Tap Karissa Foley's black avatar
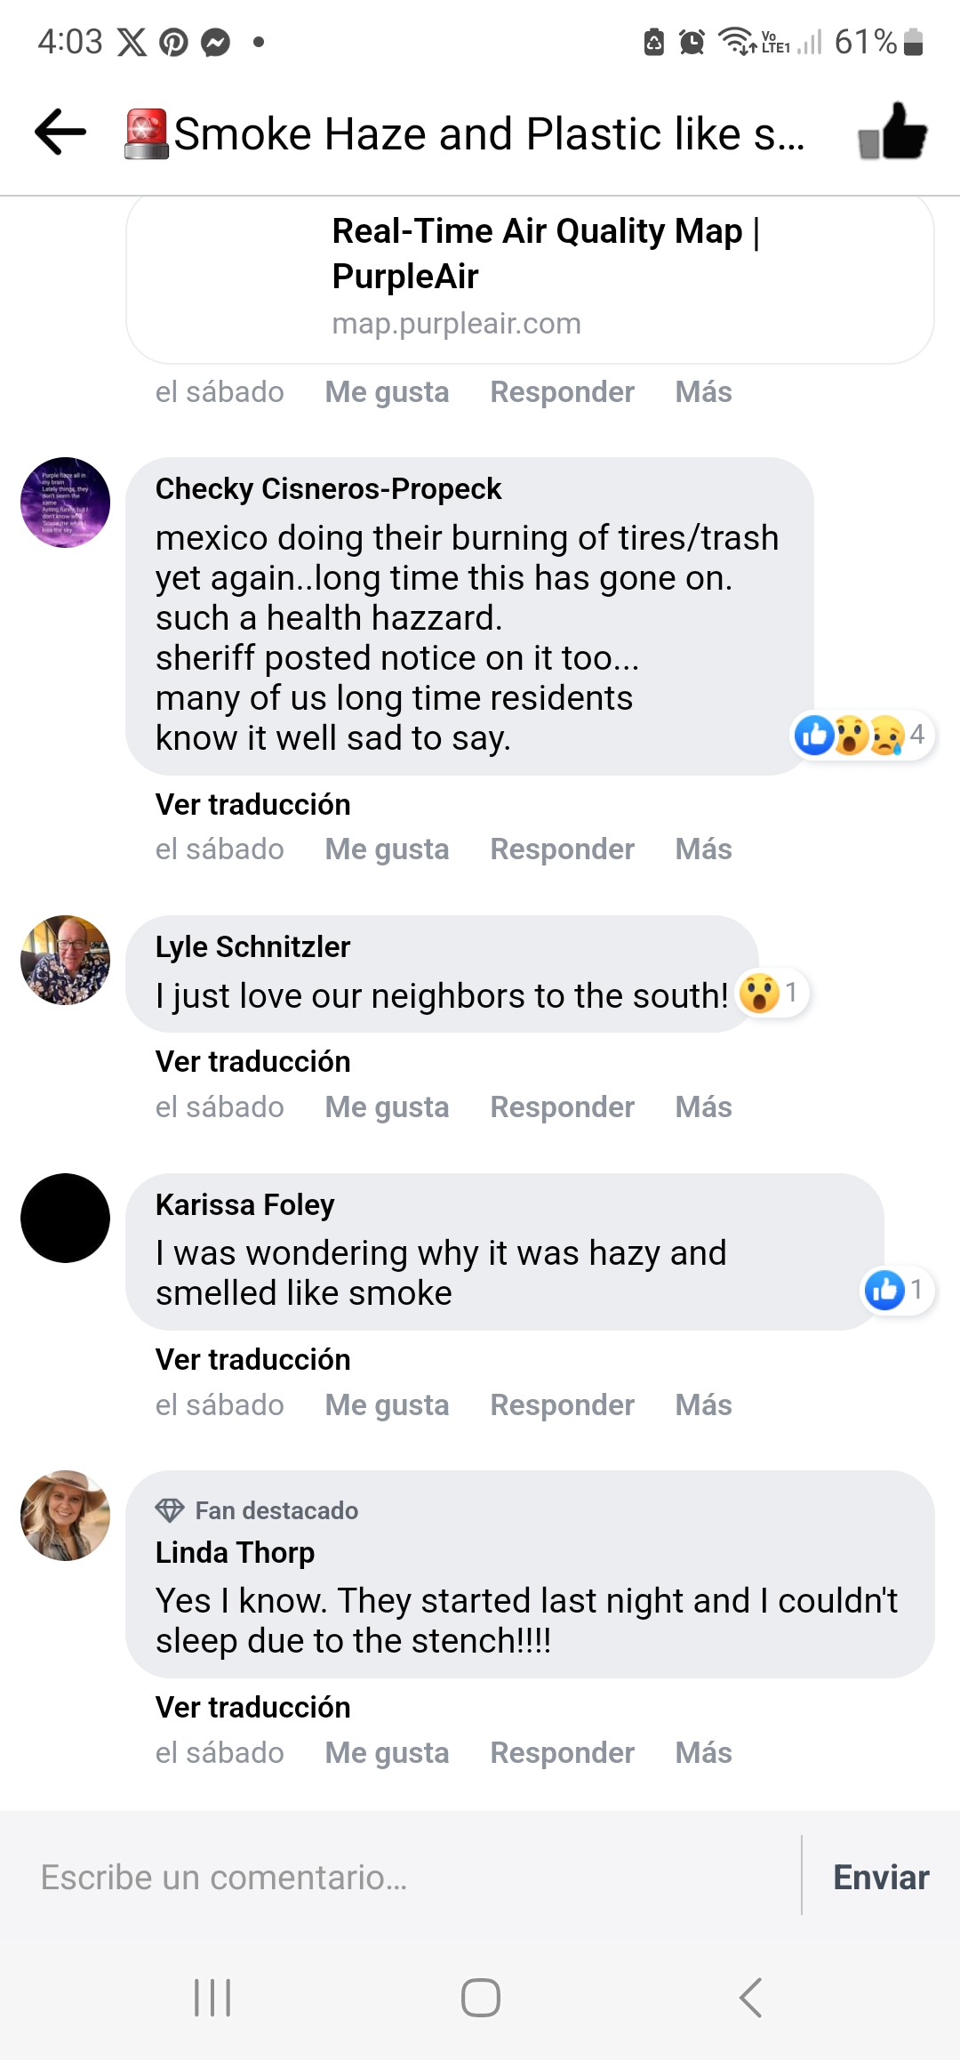 pos(66,1219)
